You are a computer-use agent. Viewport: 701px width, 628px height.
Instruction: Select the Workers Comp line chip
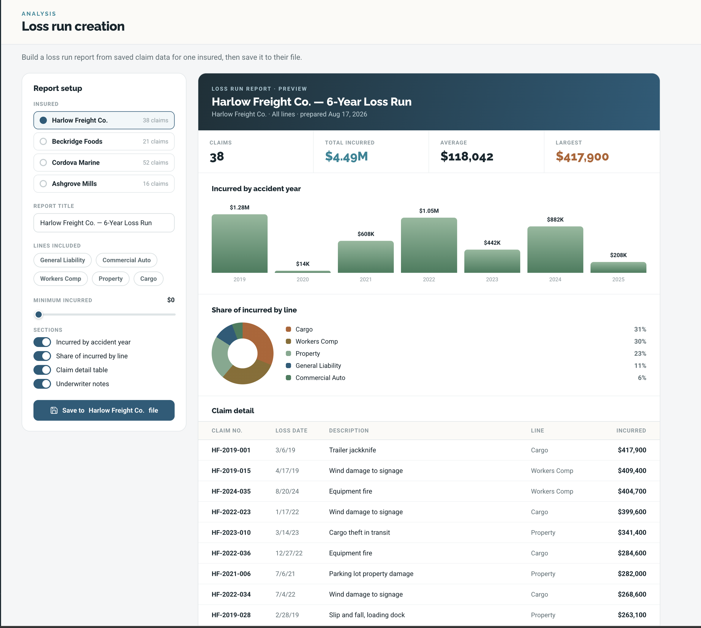coord(61,279)
